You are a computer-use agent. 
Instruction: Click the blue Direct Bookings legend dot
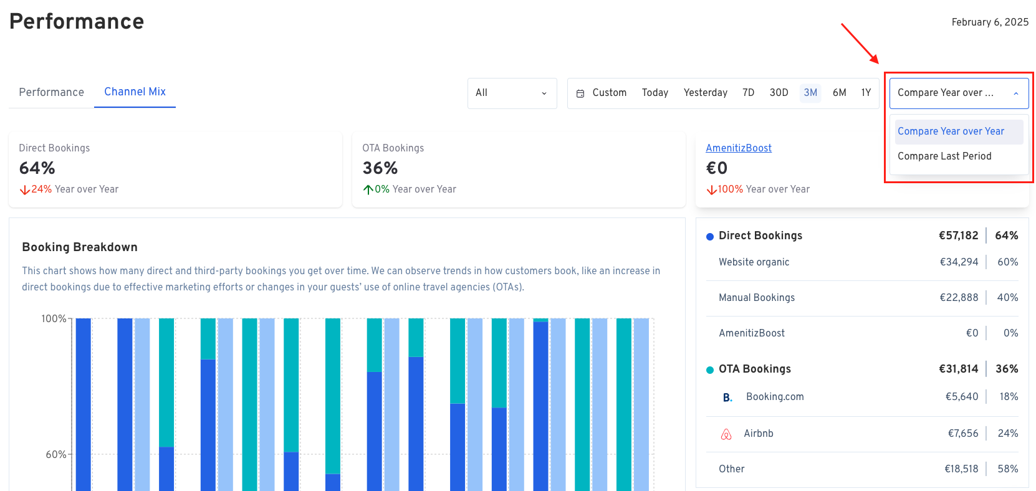[x=710, y=236]
